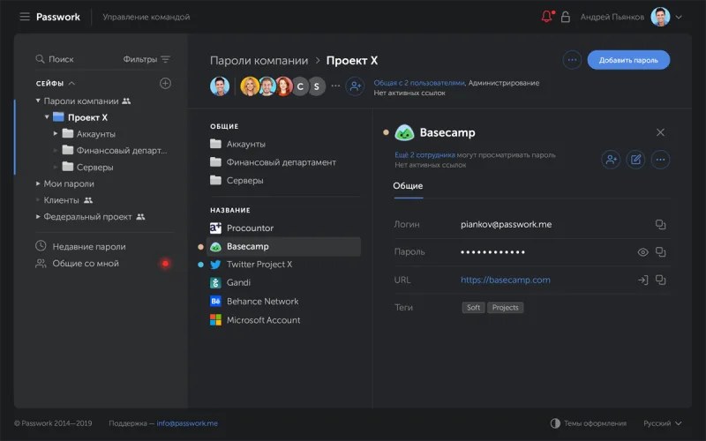This screenshot has width=706, height=441.
Task: Select Финансовый департ... in sidebar tree
Action: click(x=122, y=150)
